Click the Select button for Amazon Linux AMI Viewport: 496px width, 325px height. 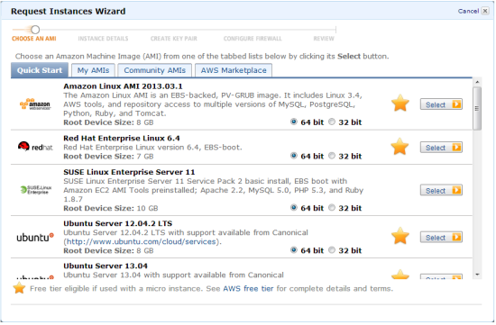[x=441, y=104]
